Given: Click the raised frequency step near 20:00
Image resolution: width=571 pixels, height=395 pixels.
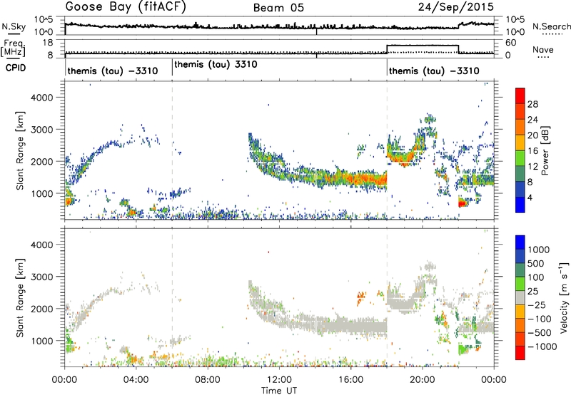Looking at the screenshot, I should (x=423, y=46).
